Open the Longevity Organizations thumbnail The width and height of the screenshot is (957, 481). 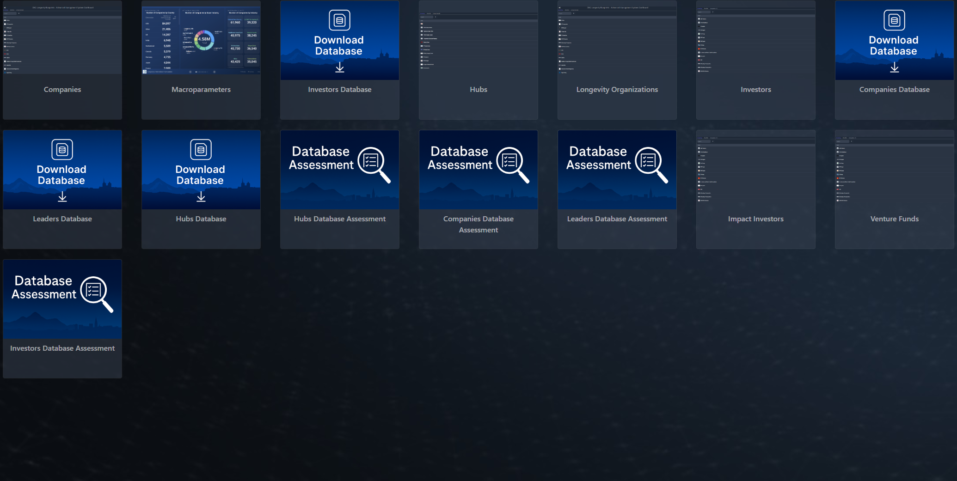(x=617, y=40)
